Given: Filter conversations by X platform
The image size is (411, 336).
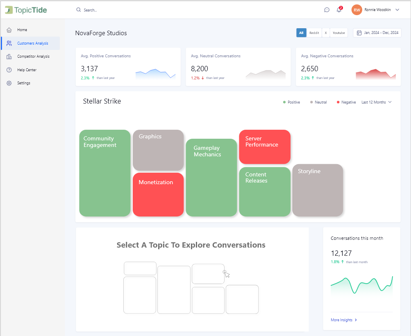Looking at the screenshot, I should [x=326, y=33].
